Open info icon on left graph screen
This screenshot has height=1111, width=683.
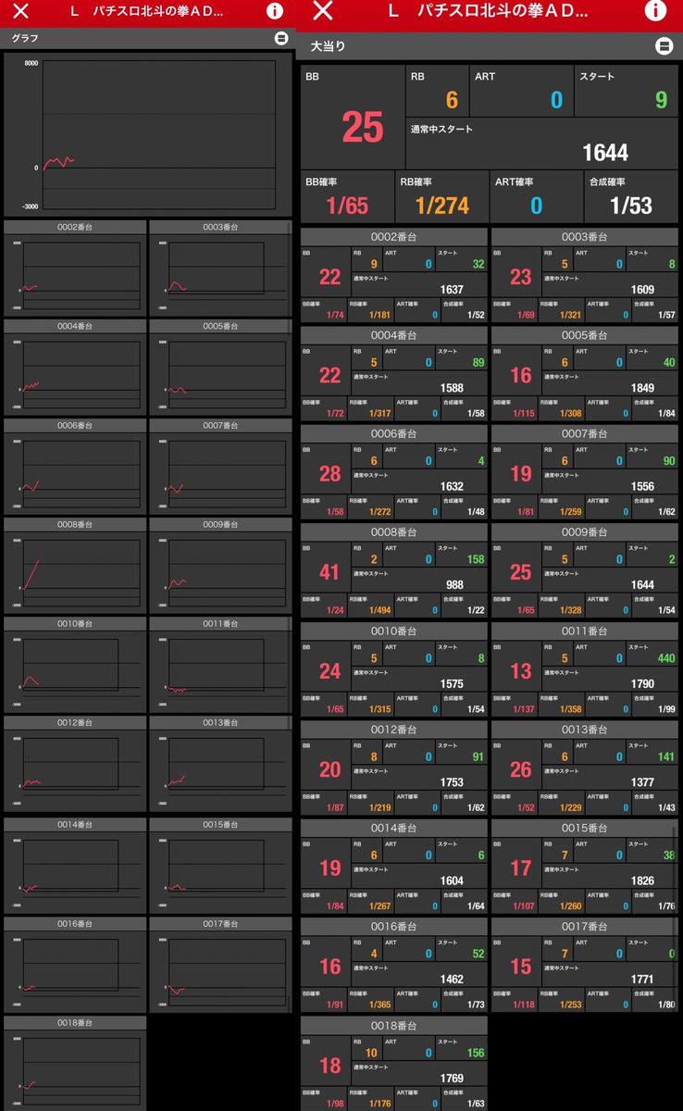pyautogui.click(x=275, y=11)
